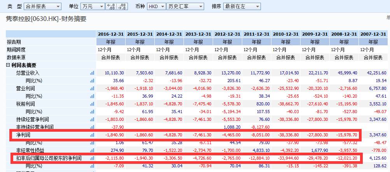Open chart icon for 非经常性损益 row
Image resolution: width=390 pixels, height=172 pixels.
tap(92, 150)
